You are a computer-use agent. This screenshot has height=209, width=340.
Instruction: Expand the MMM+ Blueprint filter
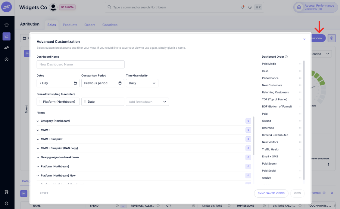(38, 139)
